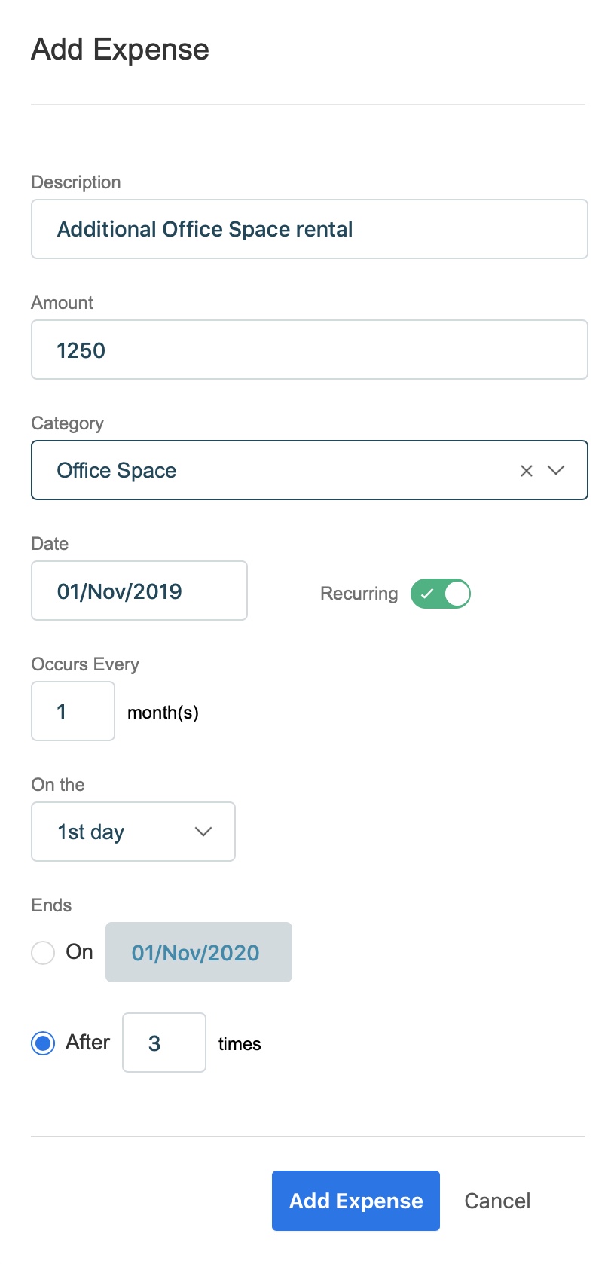Image resolution: width=614 pixels, height=1264 pixels.
Task: Click the Description field label
Action: [x=76, y=182]
